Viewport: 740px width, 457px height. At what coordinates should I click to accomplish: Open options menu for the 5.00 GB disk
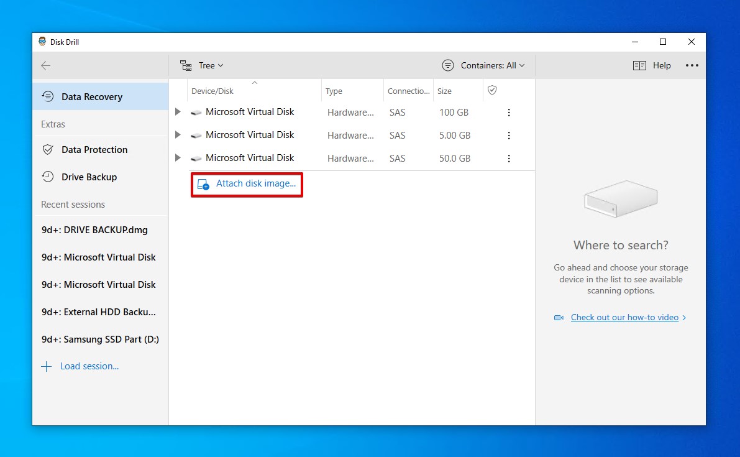point(509,136)
